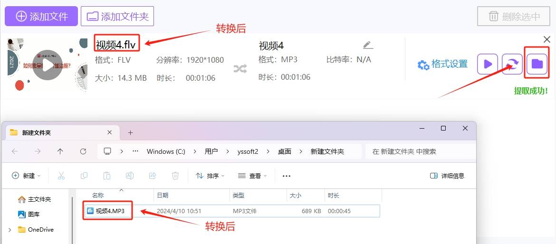Click the convert refresh arrows icon
Viewport: 556px width, 244px height.
point(512,64)
